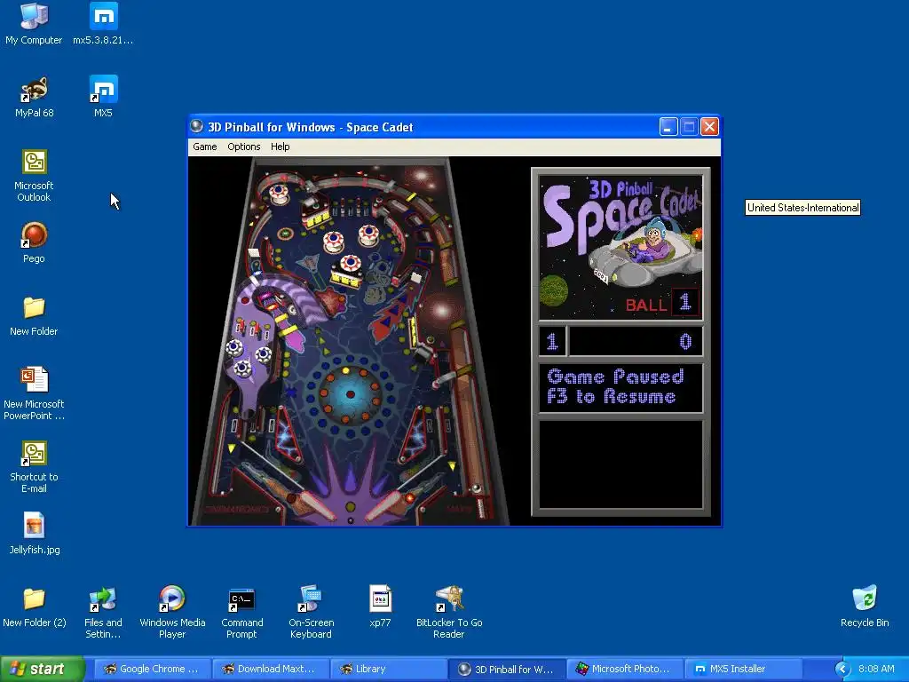Switch to Google Chrome taskbar button

153,669
